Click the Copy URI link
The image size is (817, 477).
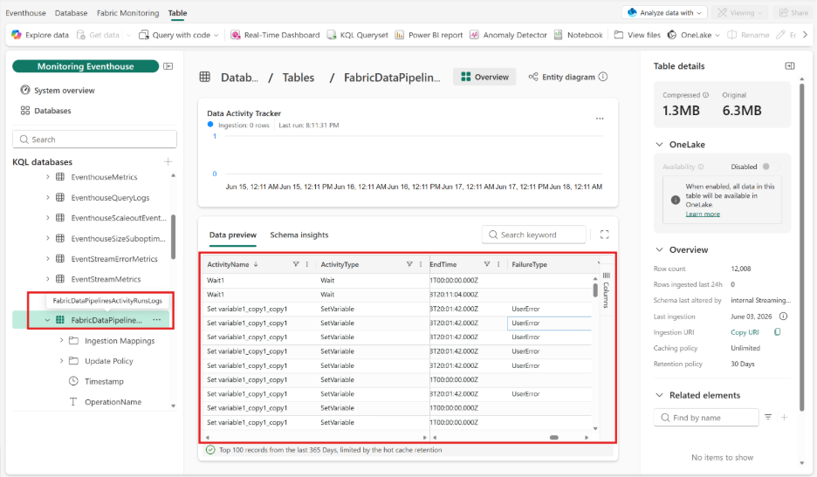pyautogui.click(x=745, y=332)
